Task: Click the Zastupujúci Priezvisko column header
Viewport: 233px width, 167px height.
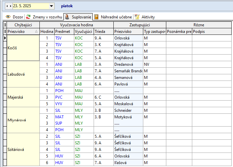Action: pos(128,31)
